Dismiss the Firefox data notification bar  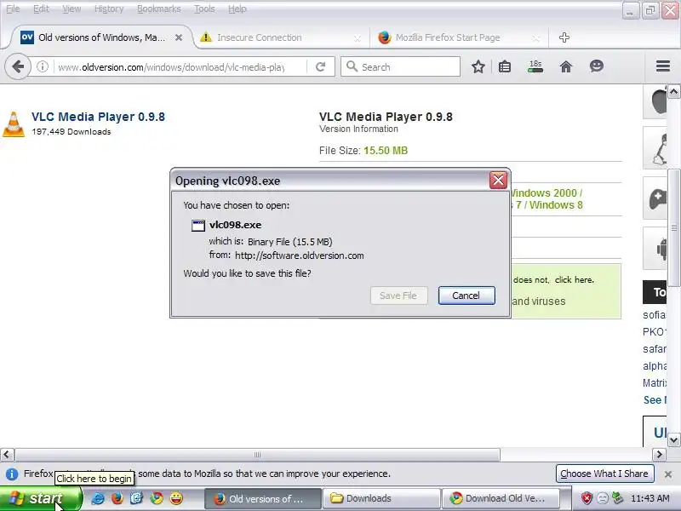pyautogui.click(x=668, y=474)
